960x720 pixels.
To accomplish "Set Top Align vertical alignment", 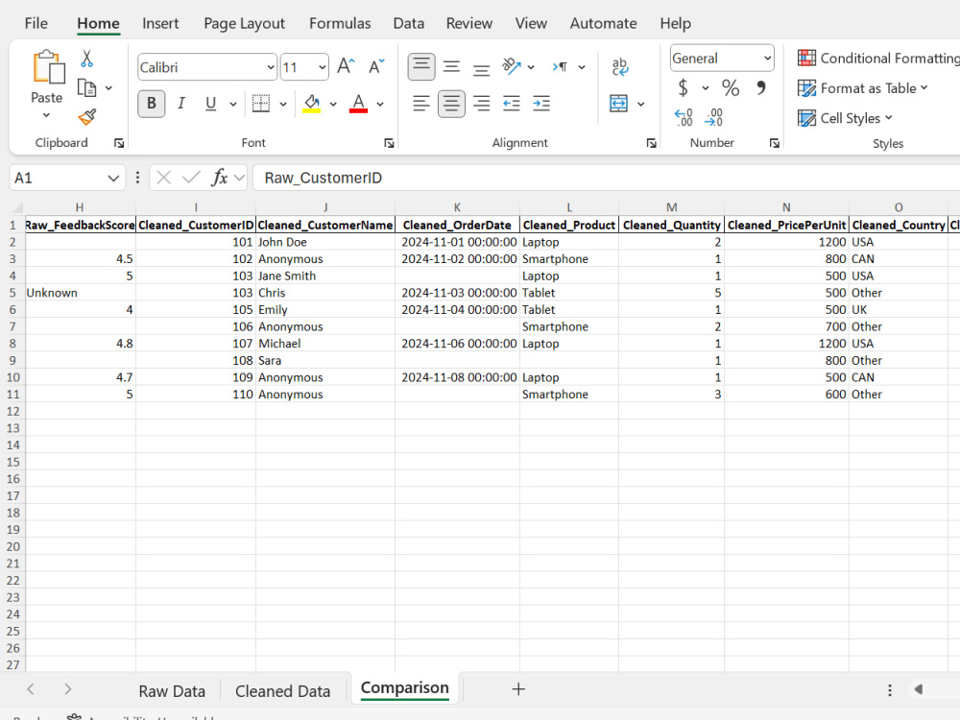I will 421,66.
